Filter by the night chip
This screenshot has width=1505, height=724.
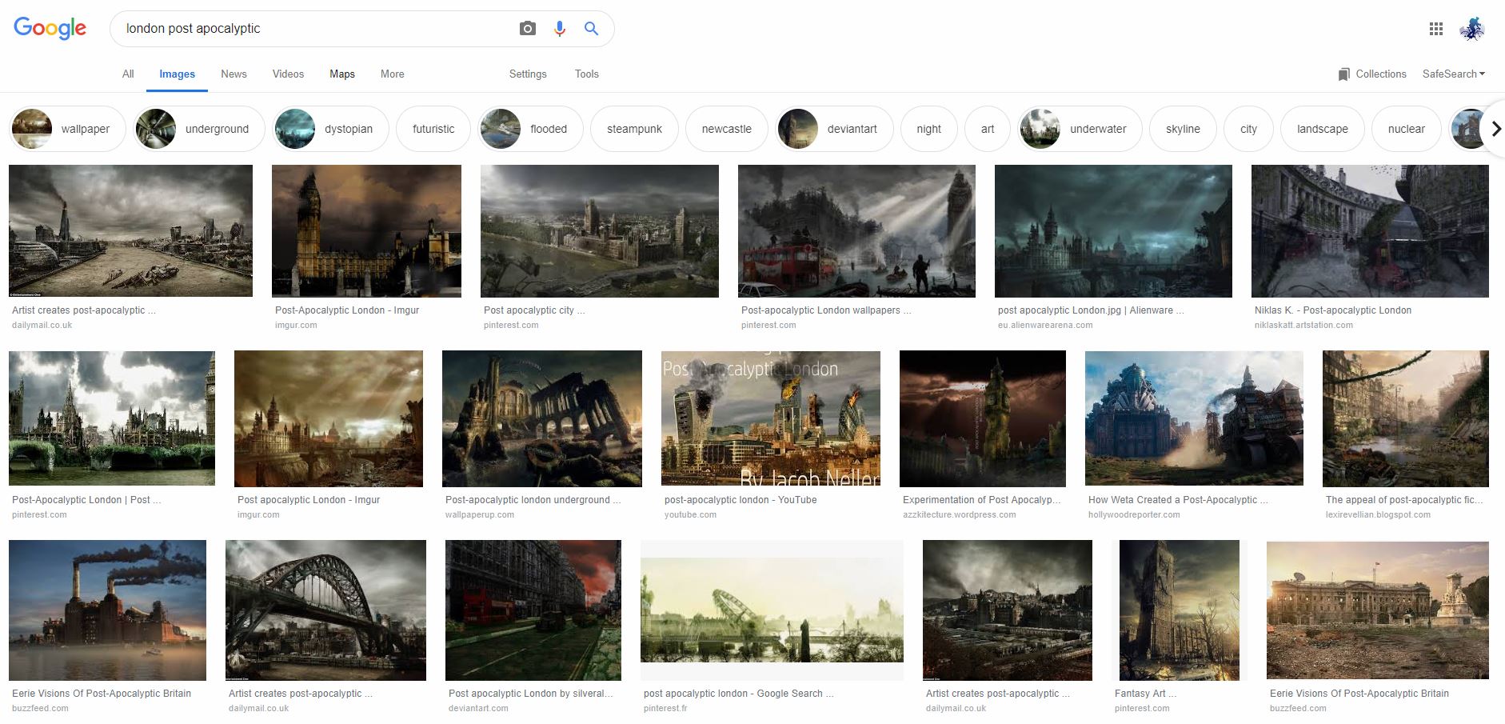928,129
